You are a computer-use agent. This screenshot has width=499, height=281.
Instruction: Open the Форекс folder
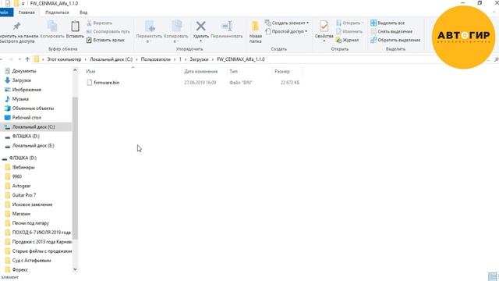click(x=19, y=269)
